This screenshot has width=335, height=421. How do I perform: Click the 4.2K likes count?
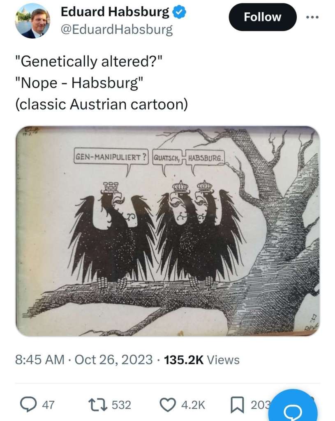click(193, 405)
